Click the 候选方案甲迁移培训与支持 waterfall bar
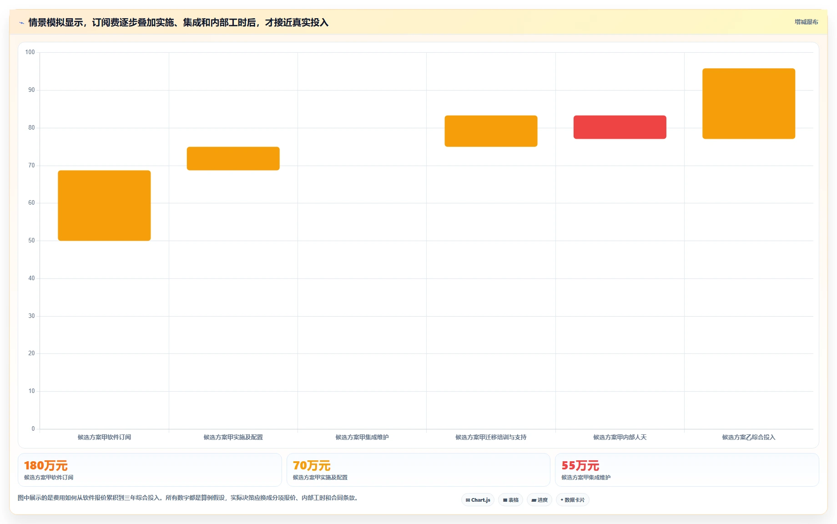This screenshot has height=524, width=837. 491,131
